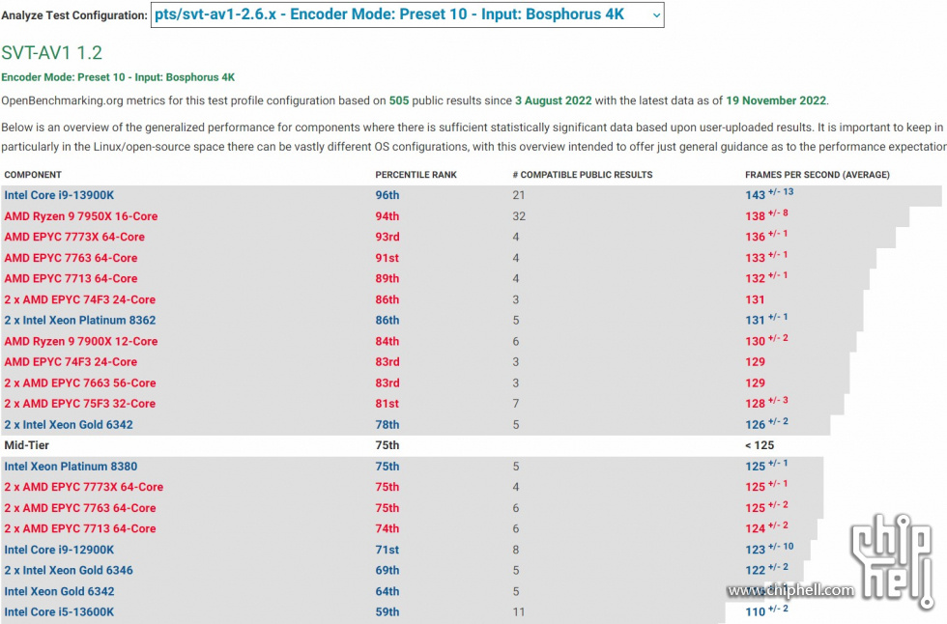Image resolution: width=947 pixels, height=624 pixels.
Task: Open the 2 x AMD EPYC 75F3 32-Core link
Action: click(79, 403)
